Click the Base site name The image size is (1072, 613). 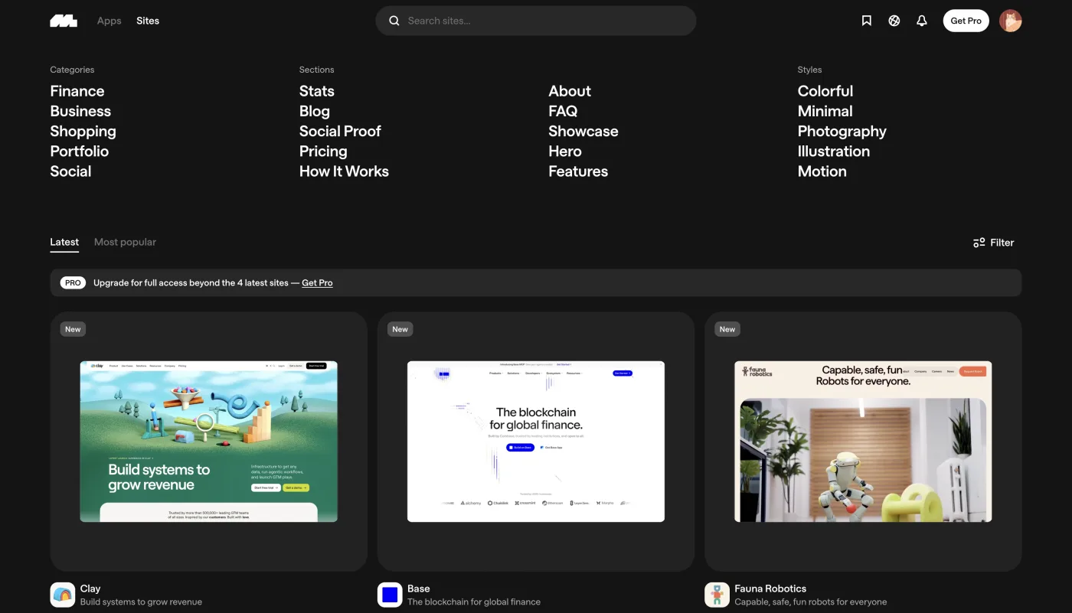tap(419, 589)
